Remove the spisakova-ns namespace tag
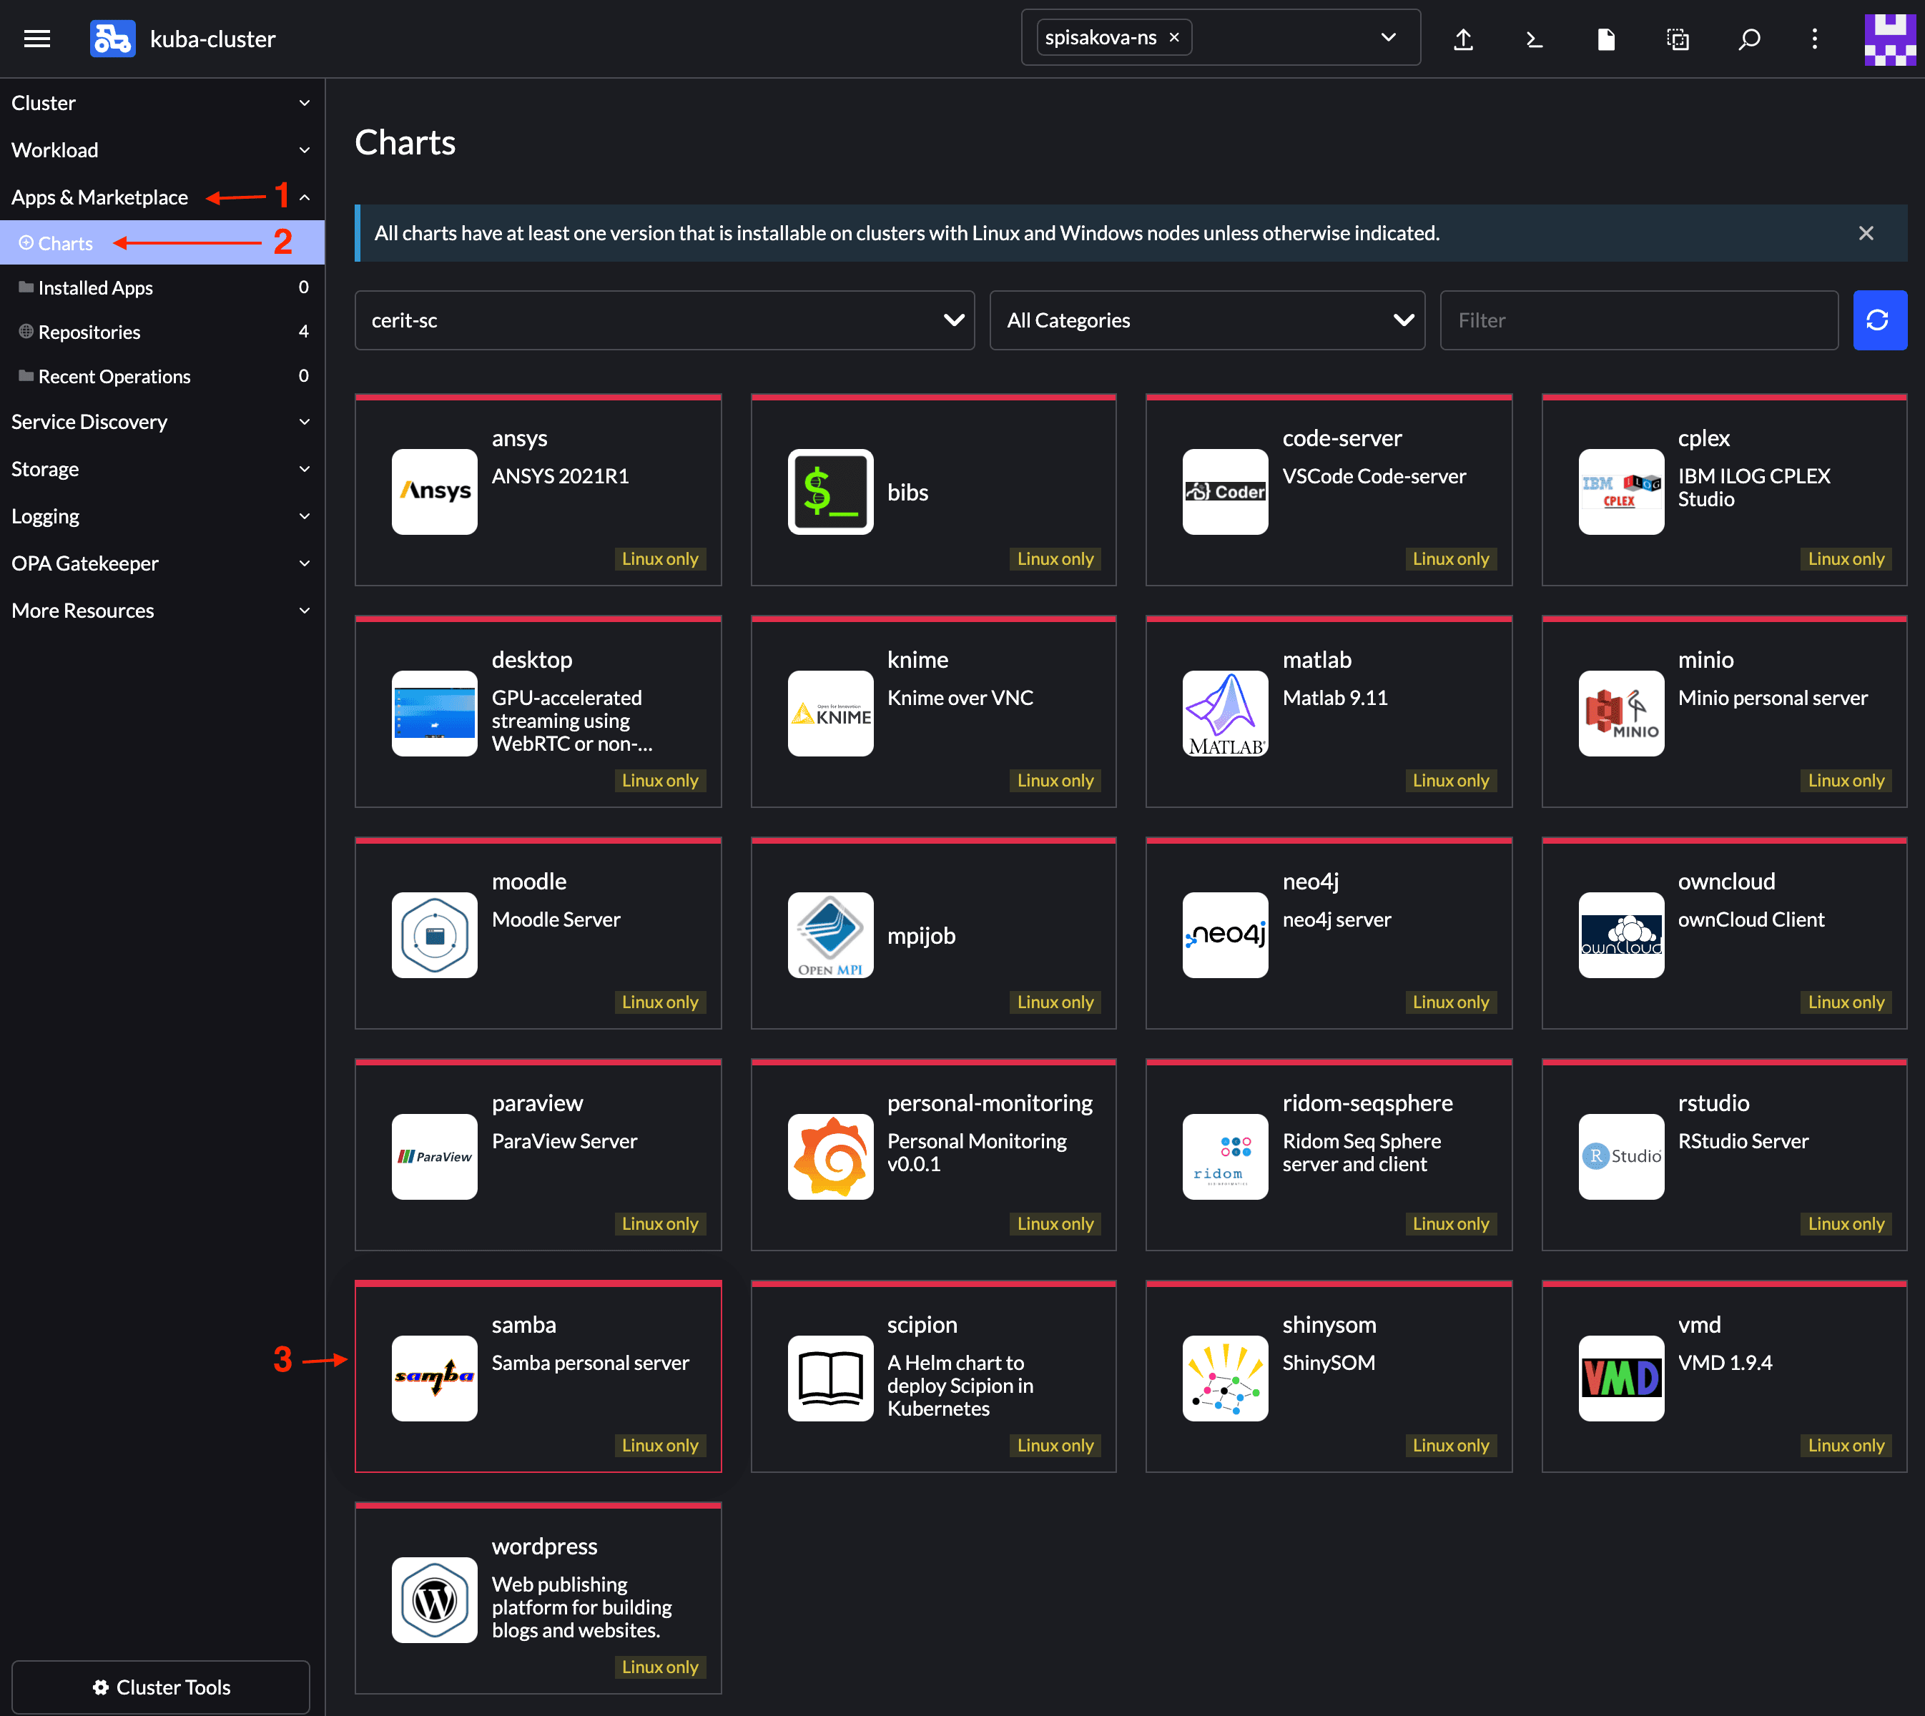The height and width of the screenshot is (1716, 1925). tap(1174, 38)
